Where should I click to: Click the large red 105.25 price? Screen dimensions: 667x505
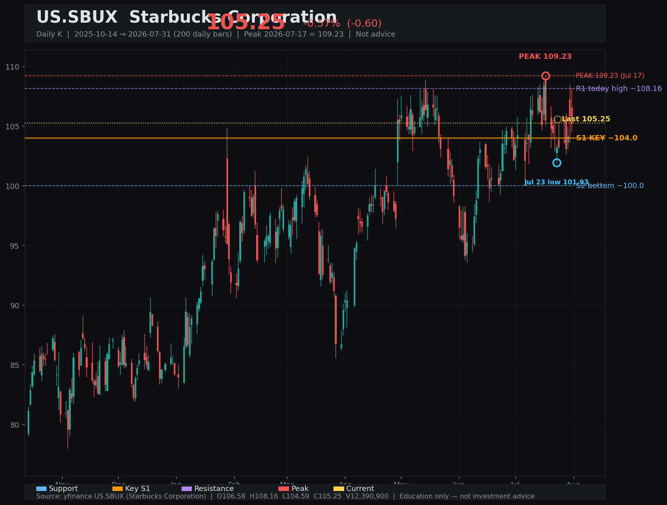[246, 22]
